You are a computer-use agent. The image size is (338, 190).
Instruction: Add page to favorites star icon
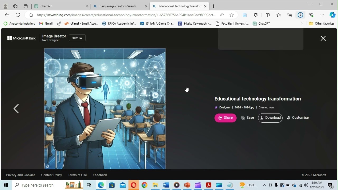pos(232,15)
